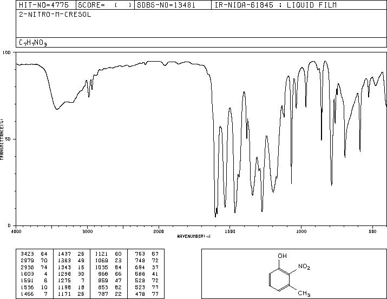387x299 pixels.
Task: Select peak 968 in the peak table
Action: coord(103,274)
